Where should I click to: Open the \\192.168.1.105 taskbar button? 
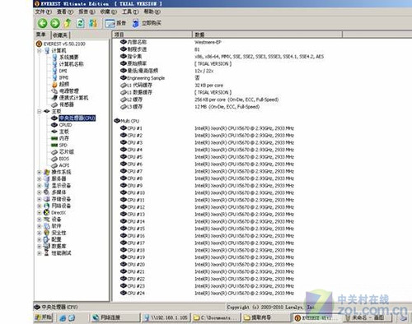pos(166,317)
